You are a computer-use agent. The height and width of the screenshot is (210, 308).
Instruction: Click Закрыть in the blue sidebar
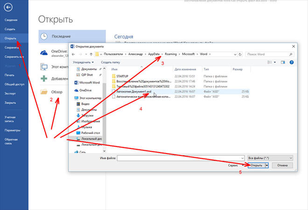(10, 103)
